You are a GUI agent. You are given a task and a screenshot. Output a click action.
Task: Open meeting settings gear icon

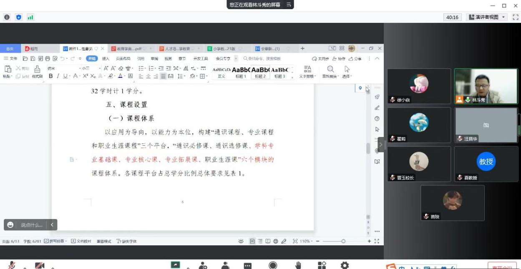(345, 265)
